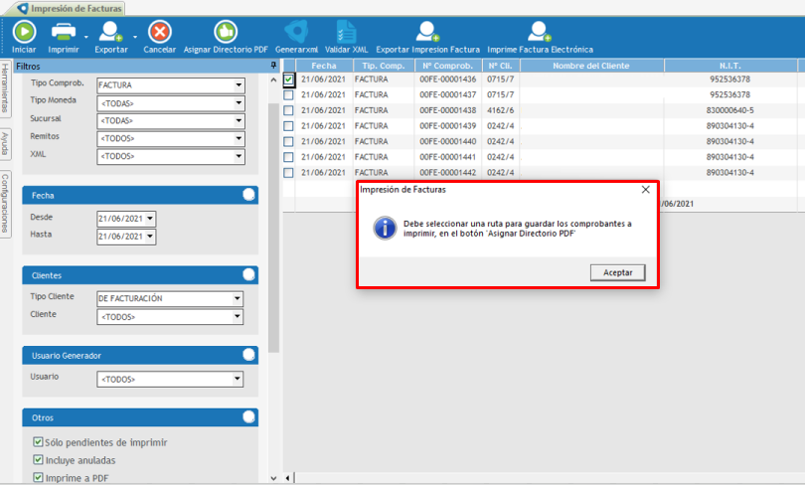Click the Imprimir printer icon

(63, 32)
